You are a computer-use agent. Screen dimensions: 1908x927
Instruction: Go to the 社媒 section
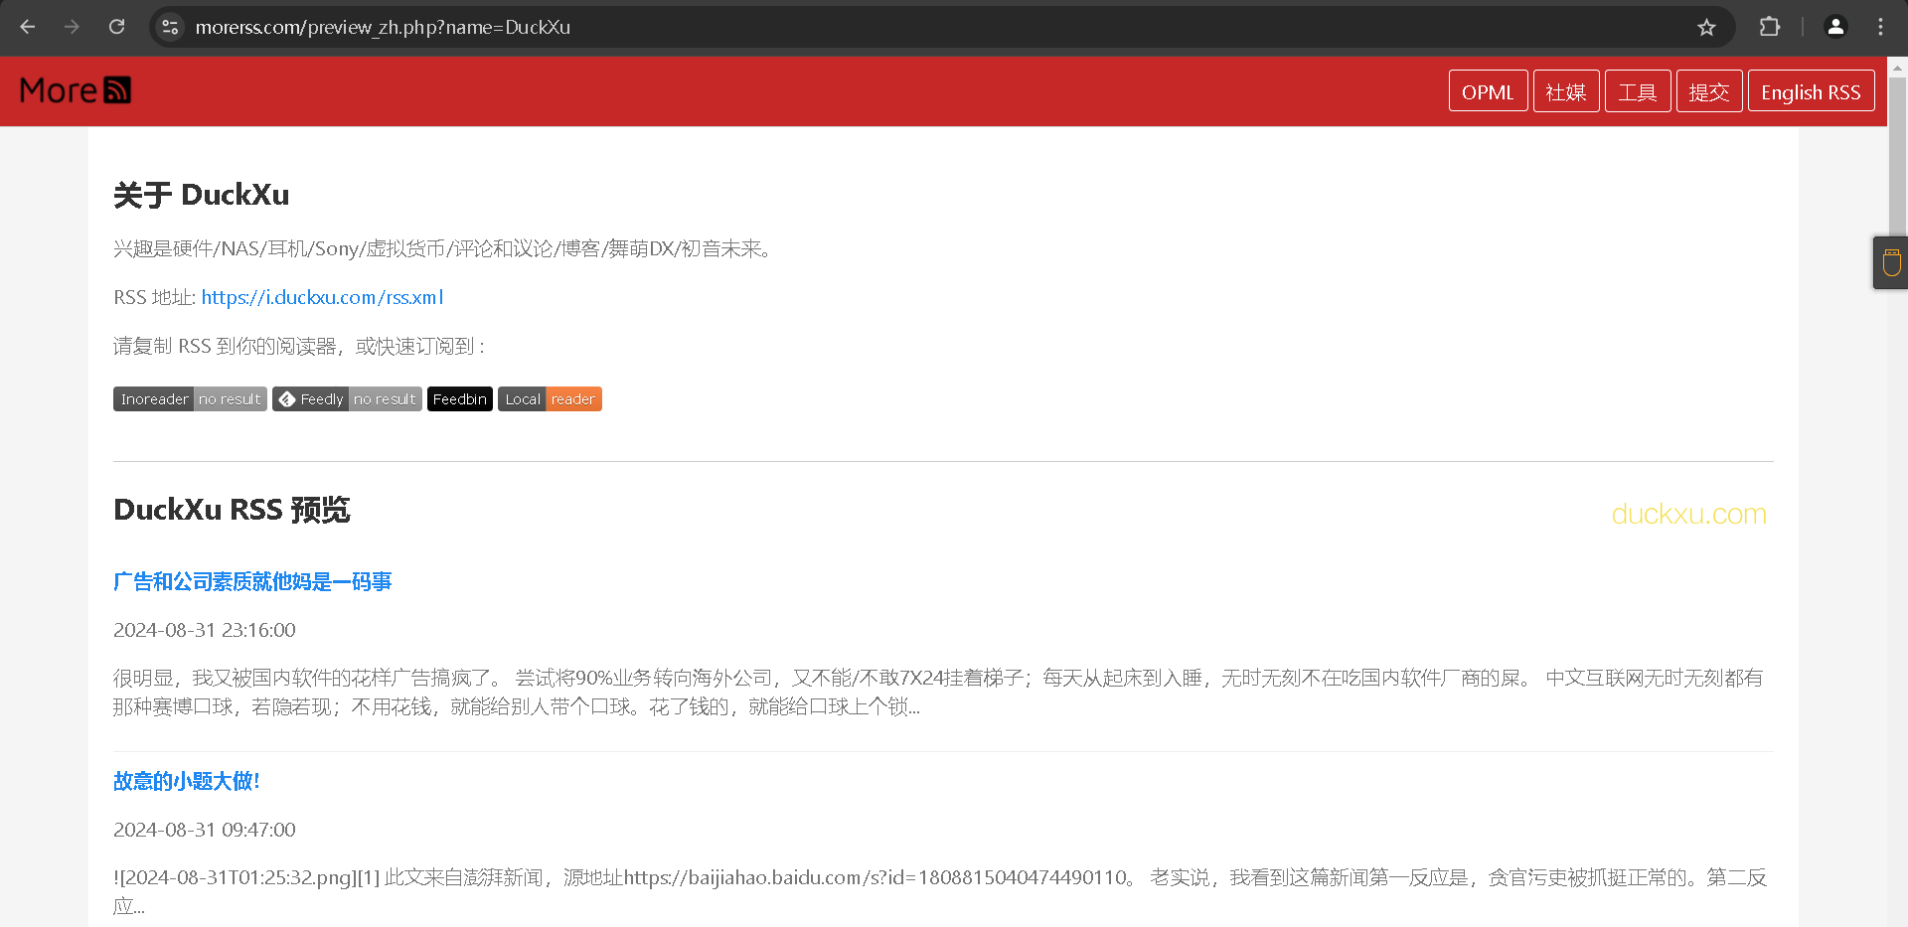click(x=1566, y=91)
